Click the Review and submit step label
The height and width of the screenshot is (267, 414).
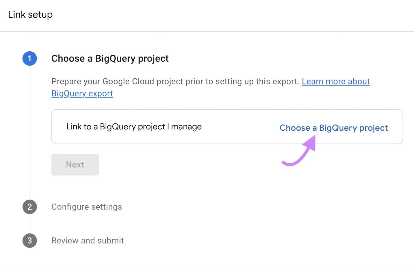[x=87, y=241]
